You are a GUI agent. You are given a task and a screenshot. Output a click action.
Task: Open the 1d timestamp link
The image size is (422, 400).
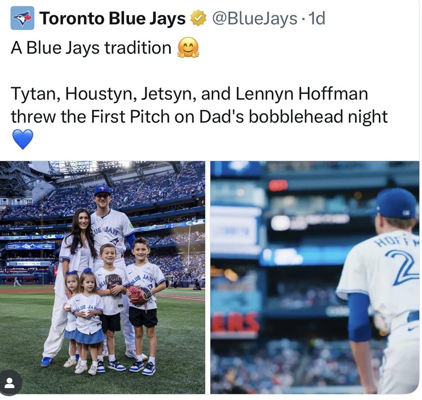[317, 18]
